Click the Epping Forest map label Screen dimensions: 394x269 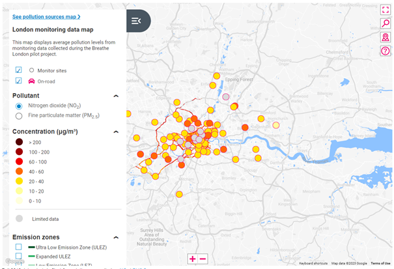coord(239,79)
